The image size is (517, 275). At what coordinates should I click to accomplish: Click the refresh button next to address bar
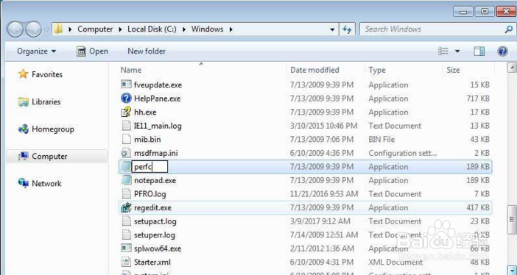(x=347, y=29)
